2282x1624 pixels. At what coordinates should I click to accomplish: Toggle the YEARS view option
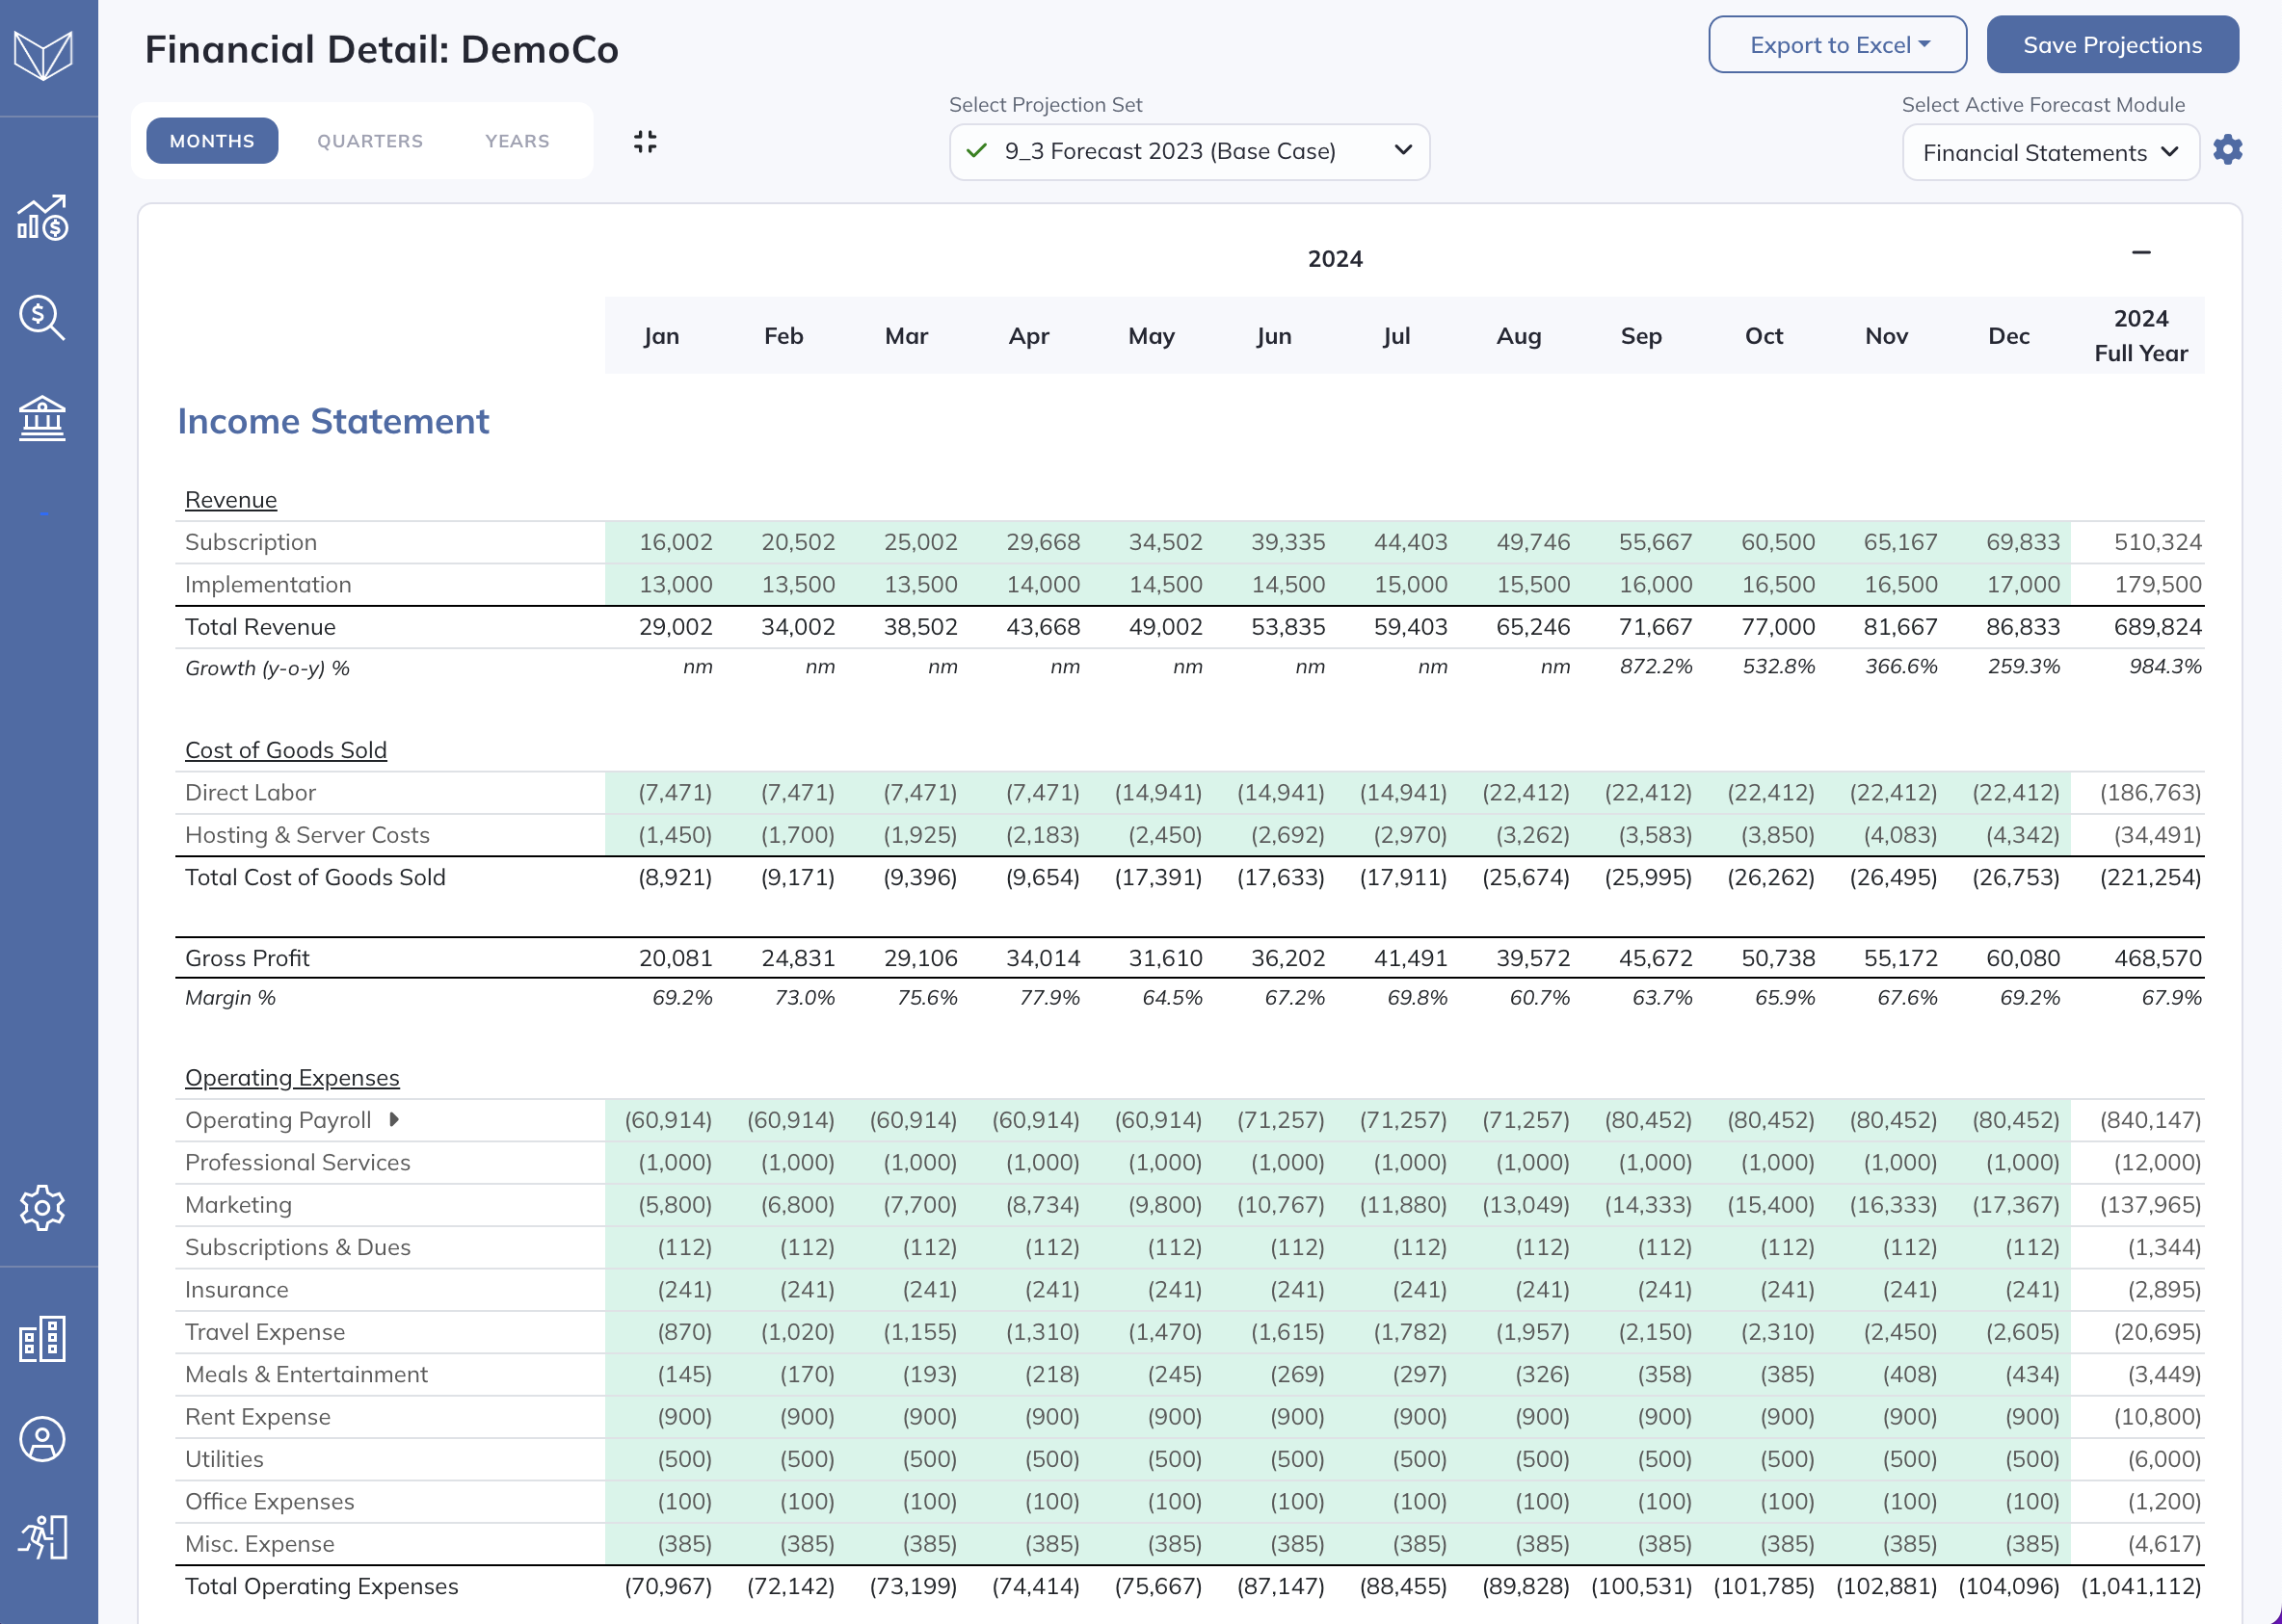coord(517,139)
